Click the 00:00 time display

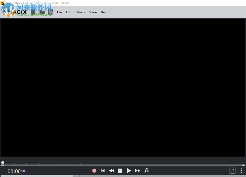pyautogui.click(x=14, y=171)
